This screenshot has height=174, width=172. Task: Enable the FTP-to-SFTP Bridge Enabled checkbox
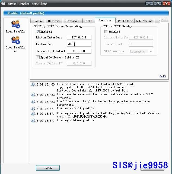point(106,32)
